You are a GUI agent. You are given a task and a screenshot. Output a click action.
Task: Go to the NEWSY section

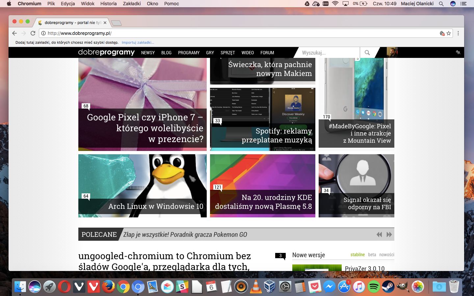[148, 53]
